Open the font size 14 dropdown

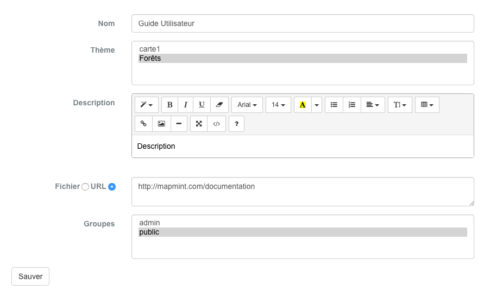click(278, 105)
